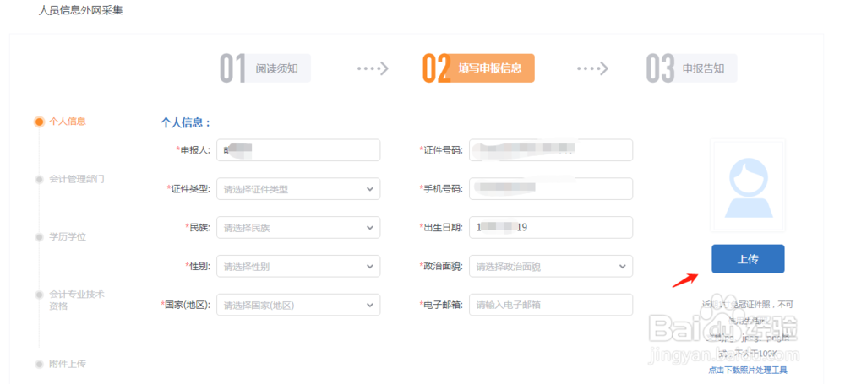Click the 会计管理部门 step dot

tap(39, 180)
